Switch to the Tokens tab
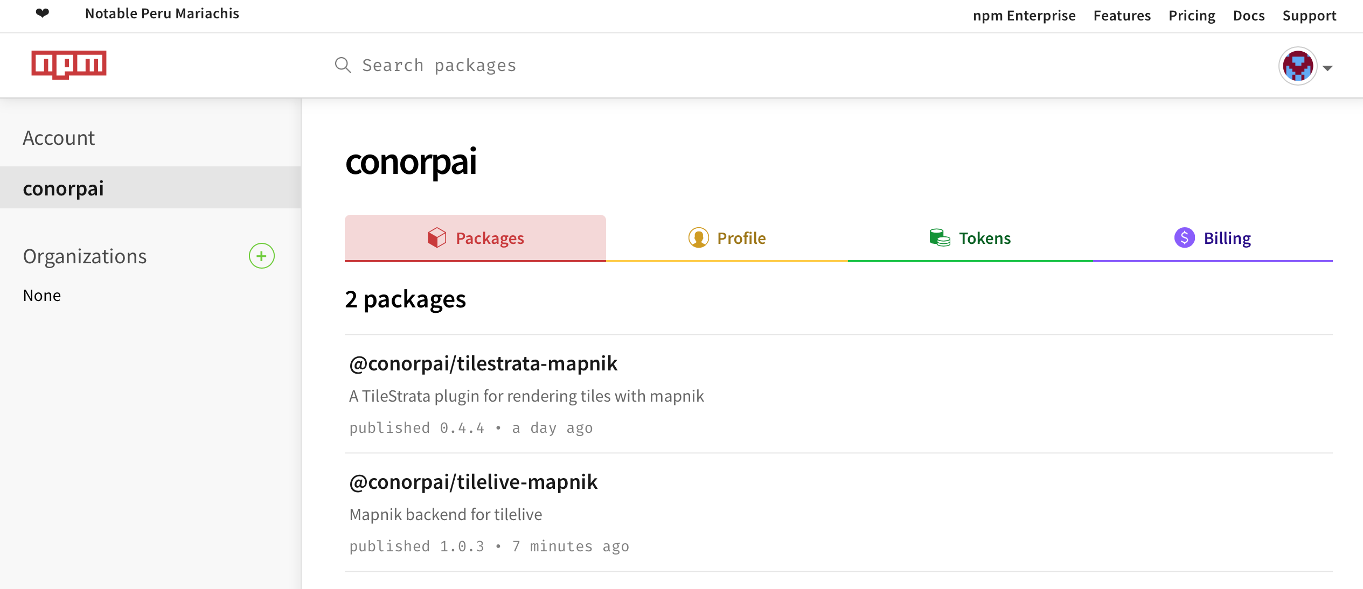The height and width of the screenshot is (589, 1363). (970, 238)
